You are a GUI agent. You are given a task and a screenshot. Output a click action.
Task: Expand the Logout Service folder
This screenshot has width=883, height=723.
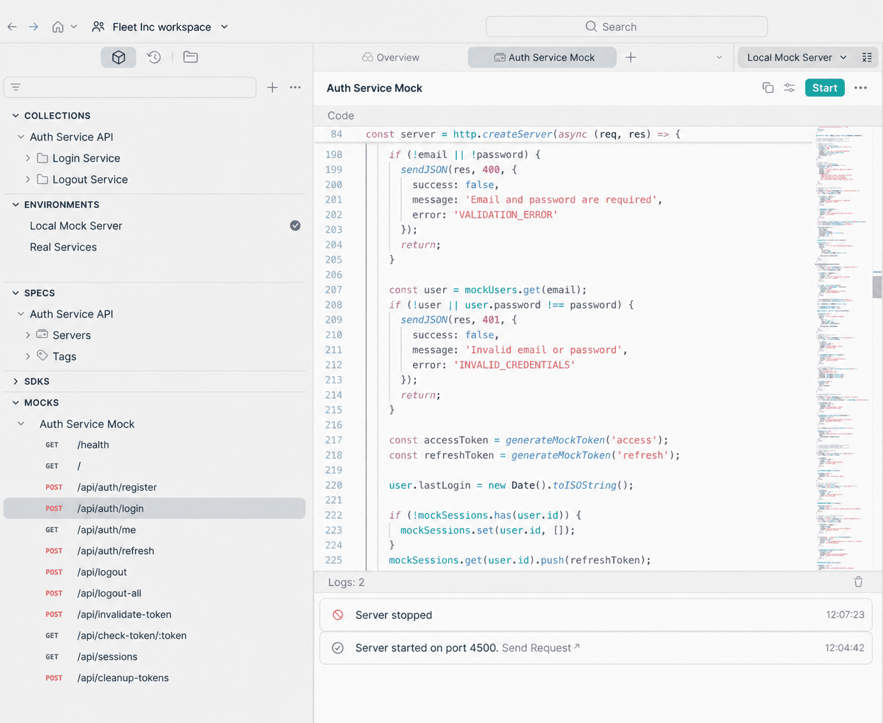point(28,180)
